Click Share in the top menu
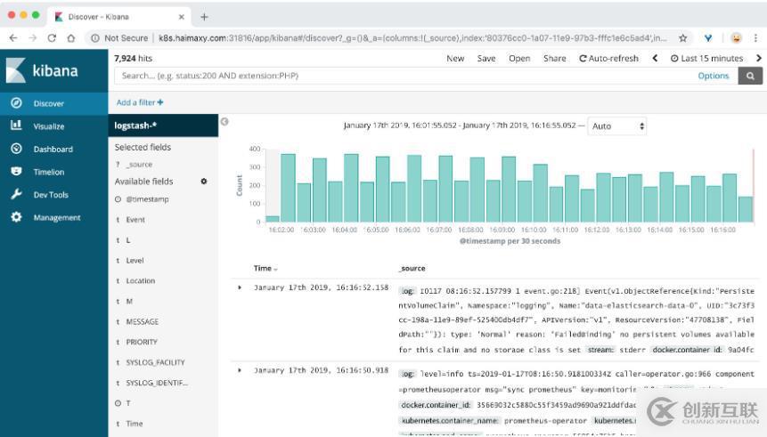Image resolution: width=767 pixels, height=437 pixels. pos(554,59)
